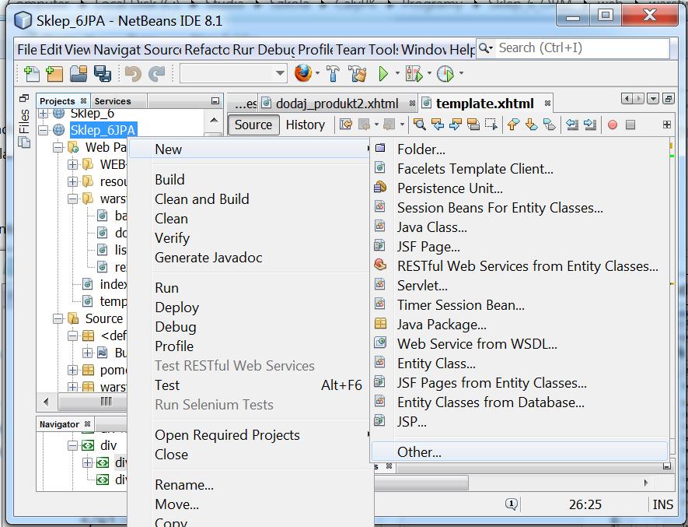Select Entity Classes from Database... entry
This screenshot has height=527, width=688.
point(491,402)
